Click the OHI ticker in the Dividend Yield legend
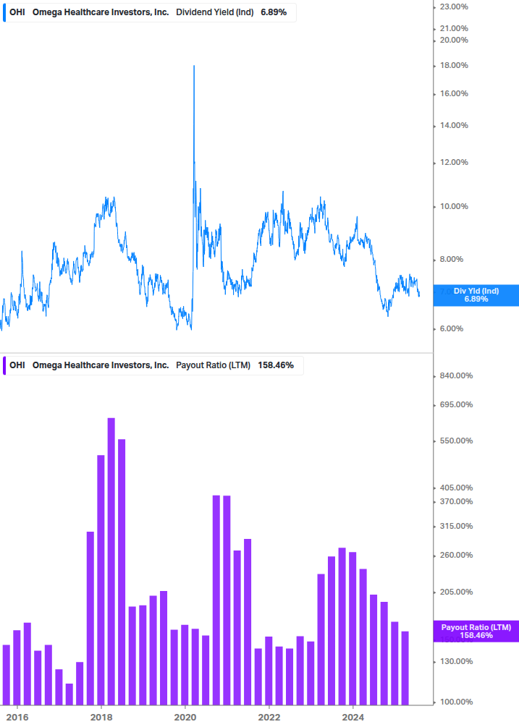The height and width of the screenshot is (727, 519). [x=17, y=12]
